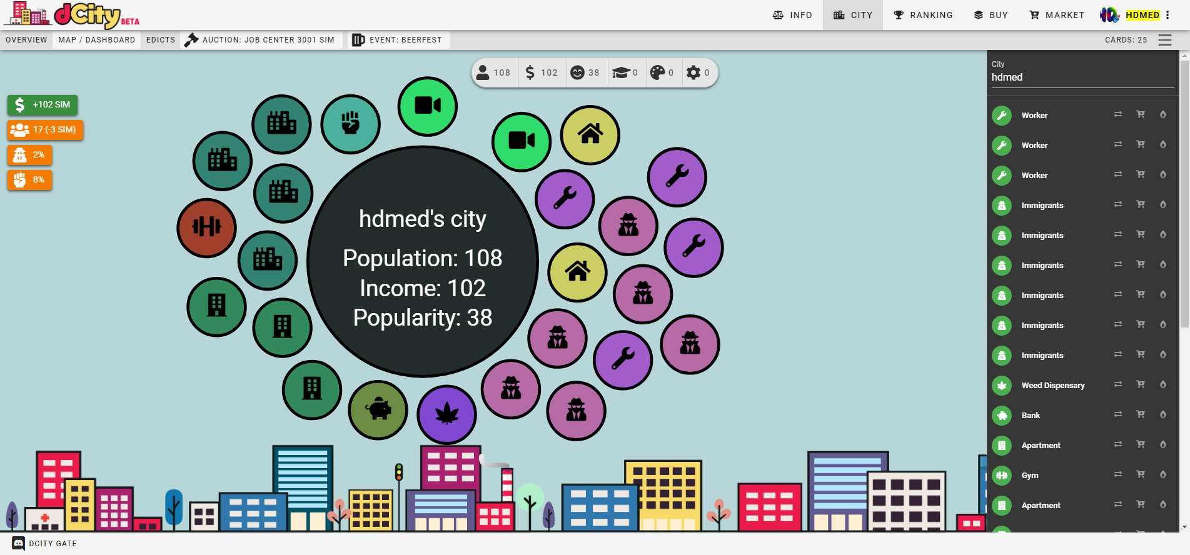
Task: Go to the BUY page
Action: [x=991, y=15]
